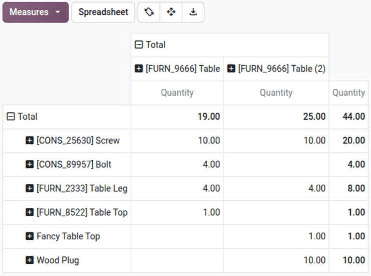Click Fancy Table Top's 1.00 under Table (2)
The height and width of the screenshot is (276, 371).
point(276,236)
